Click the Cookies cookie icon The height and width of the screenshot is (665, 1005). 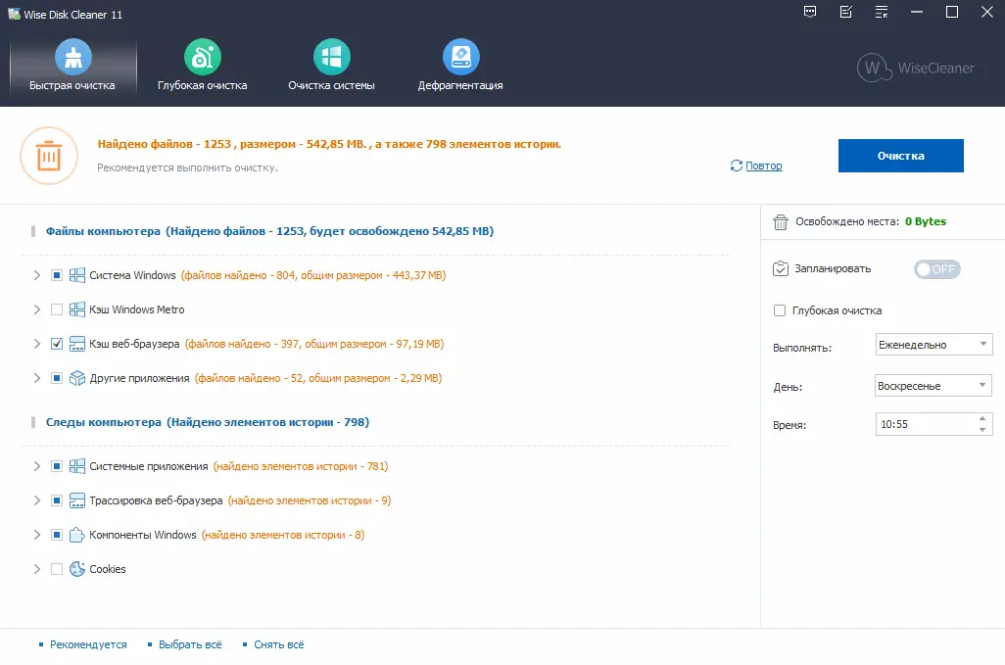click(x=77, y=569)
